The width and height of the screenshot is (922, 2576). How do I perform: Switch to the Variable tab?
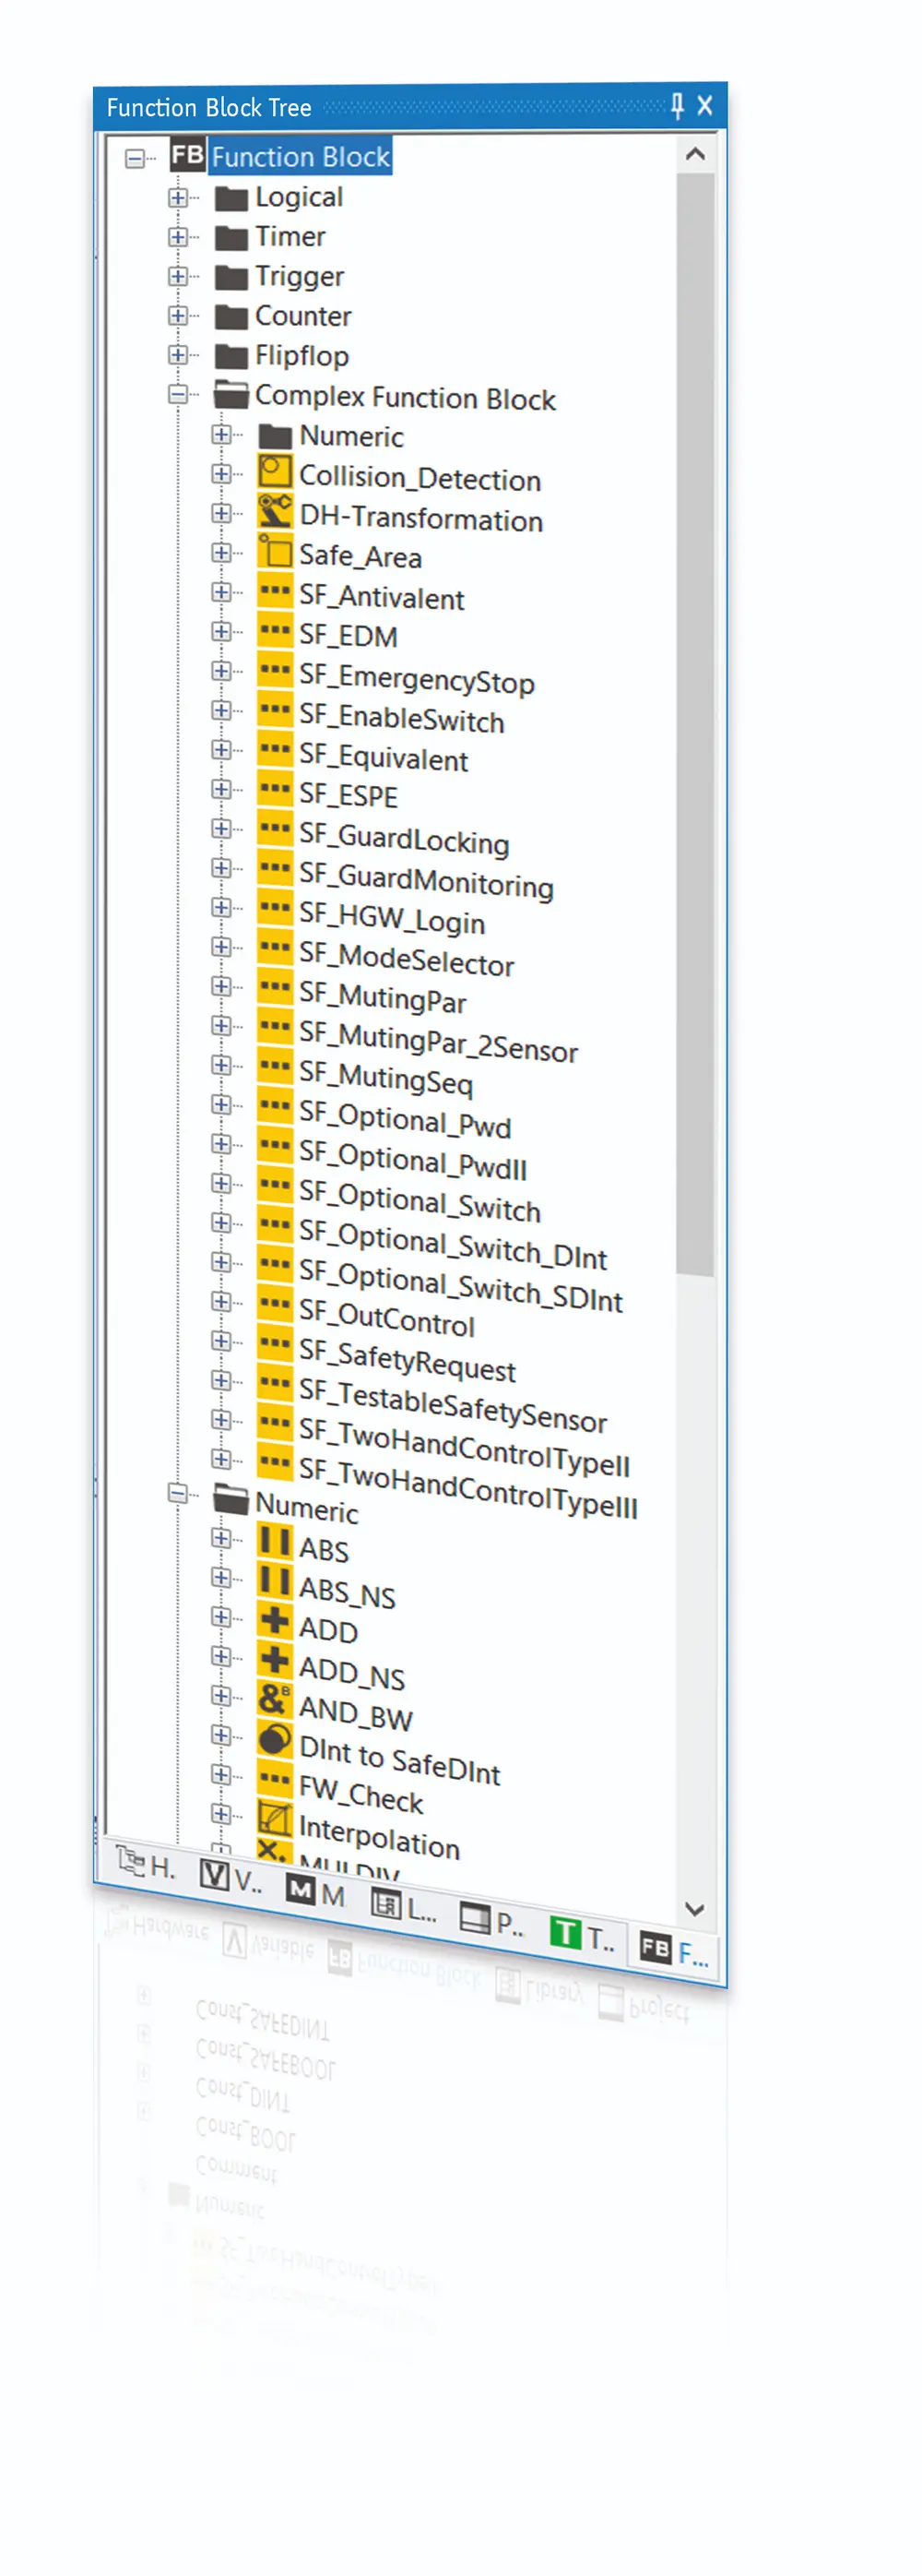click(x=231, y=1877)
